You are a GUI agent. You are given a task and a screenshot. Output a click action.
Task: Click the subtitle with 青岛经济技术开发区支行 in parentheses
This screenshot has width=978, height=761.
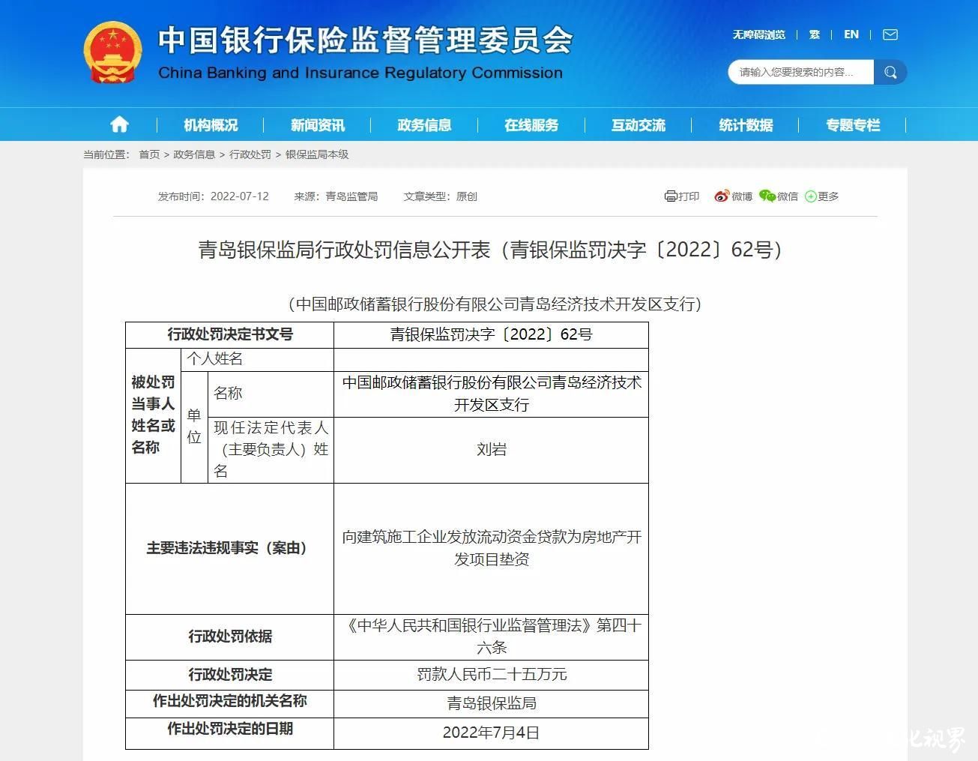(x=495, y=304)
